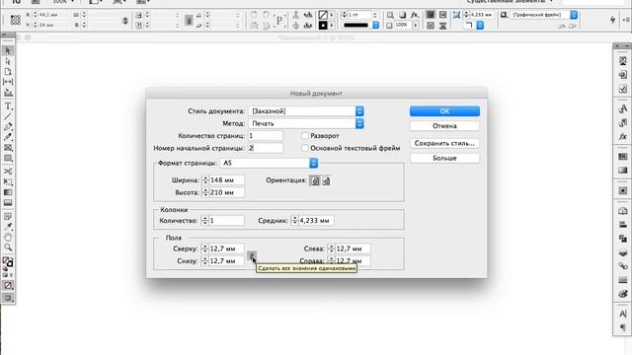Open the Effects fx panel in right dock
This screenshot has height=355, width=632.
click(x=623, y=136)
